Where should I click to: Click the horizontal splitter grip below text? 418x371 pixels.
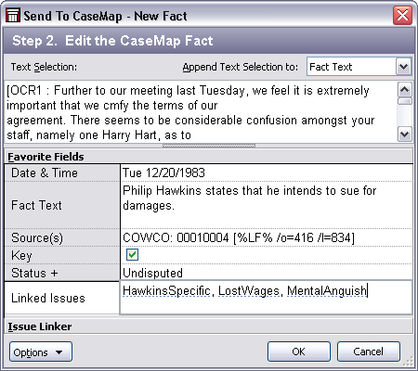point(209,146)
